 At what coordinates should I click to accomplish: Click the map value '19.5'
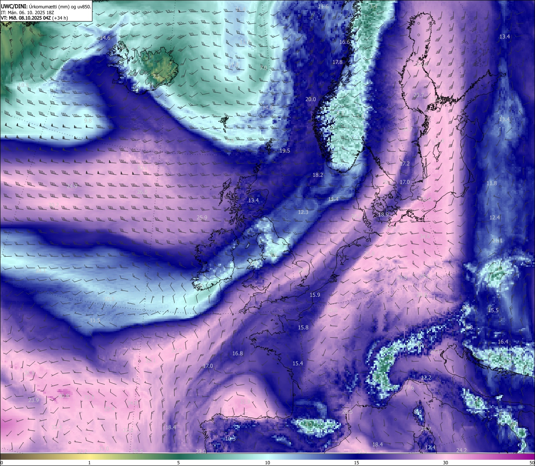coord(285,151)
